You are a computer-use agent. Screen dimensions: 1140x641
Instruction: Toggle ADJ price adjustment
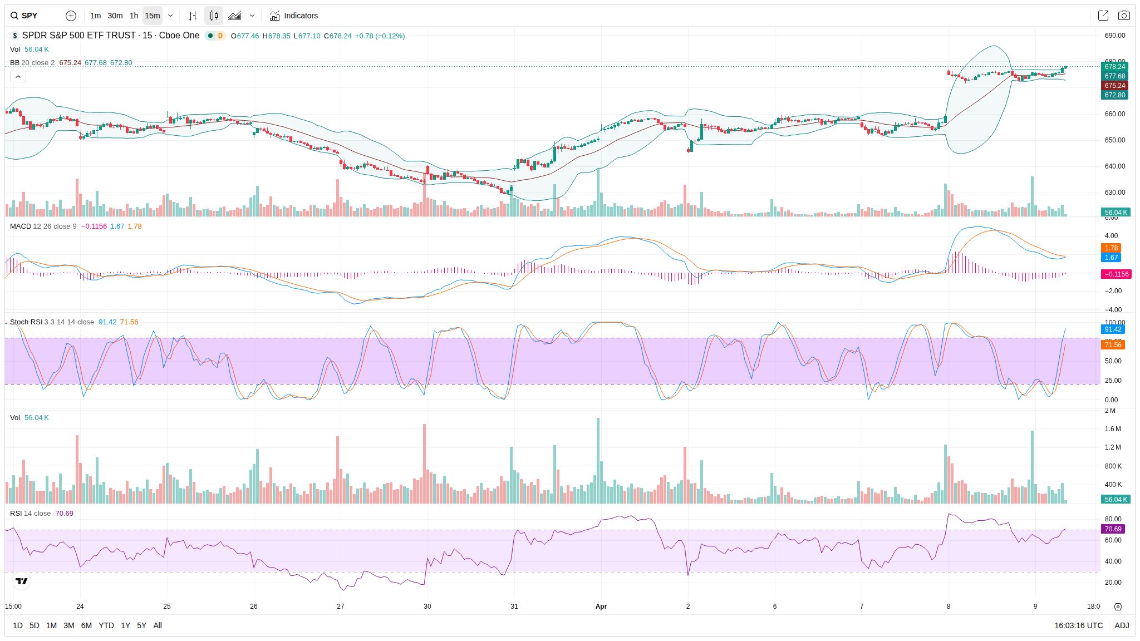(1122, 625)
